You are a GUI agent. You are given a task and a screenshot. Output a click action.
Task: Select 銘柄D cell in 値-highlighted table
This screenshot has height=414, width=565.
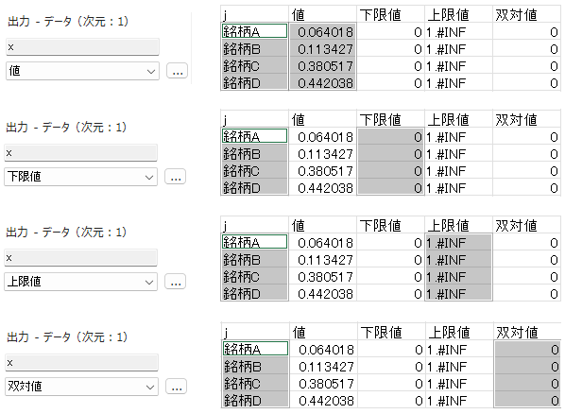(x=254, y=82)
